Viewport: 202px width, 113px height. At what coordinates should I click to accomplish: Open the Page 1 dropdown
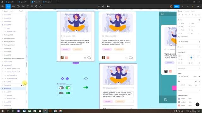pos(21,11)
